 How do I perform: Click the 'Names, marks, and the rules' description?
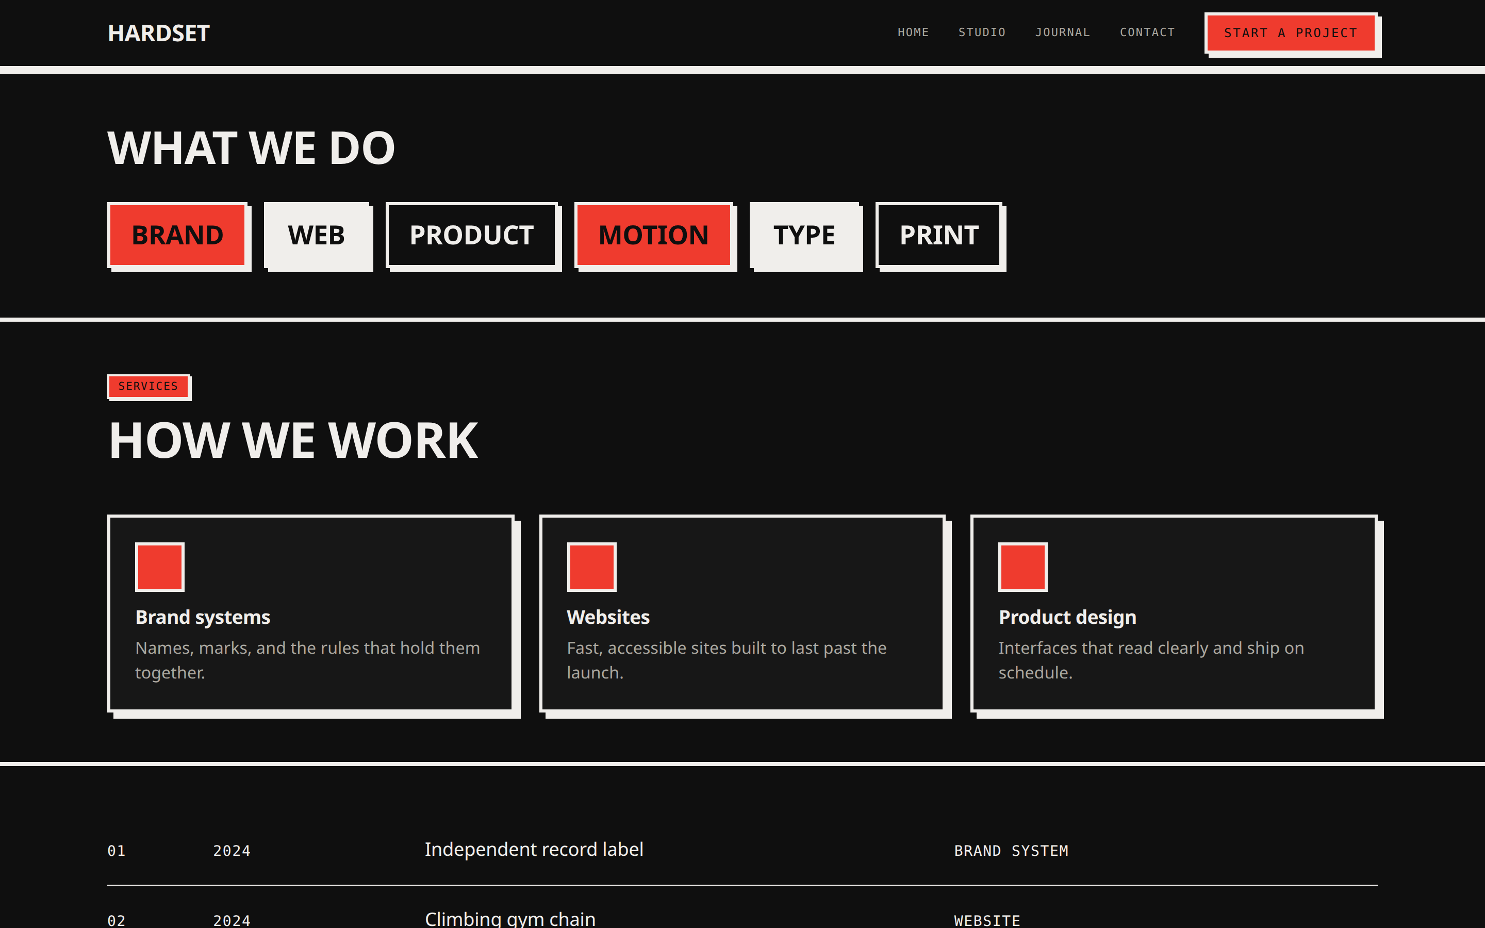click(x=307, y=660)
